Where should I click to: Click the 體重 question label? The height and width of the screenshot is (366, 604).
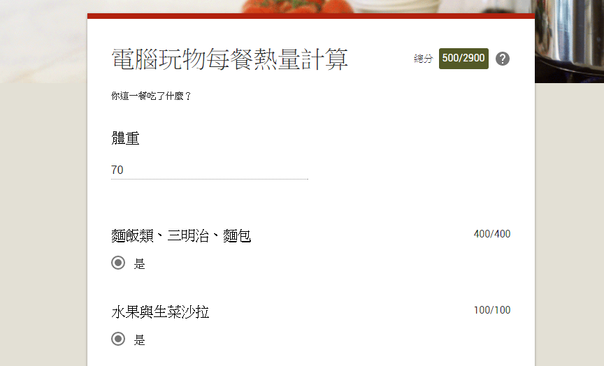pyautogui.click(x=125, y=138)
